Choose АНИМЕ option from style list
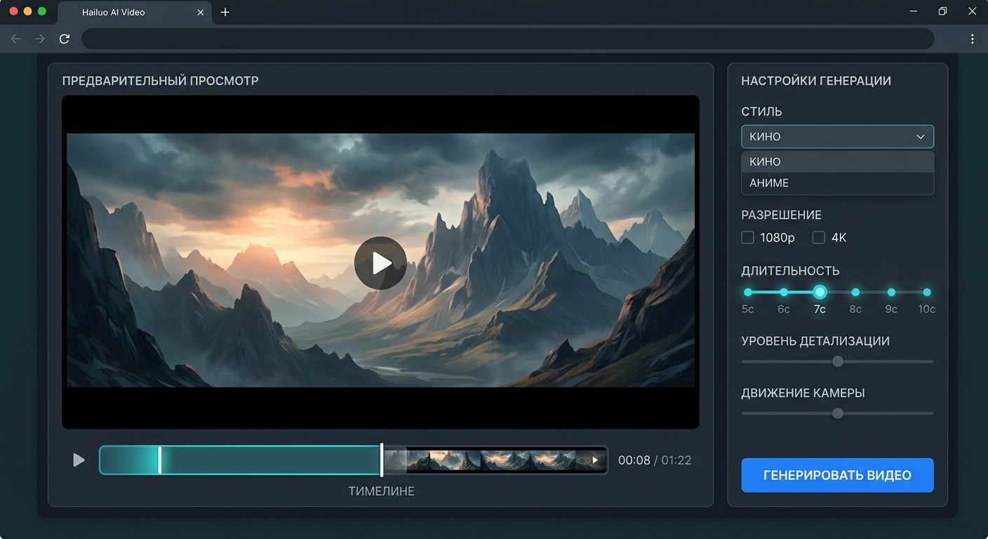Image resolution: width=988 pixels, height=539 pixels. tap(837, 183)
